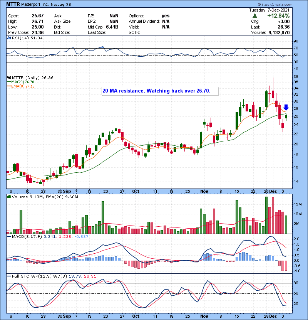Click the RSI line icon beside RSI(14)

click(x=9, y=38)
